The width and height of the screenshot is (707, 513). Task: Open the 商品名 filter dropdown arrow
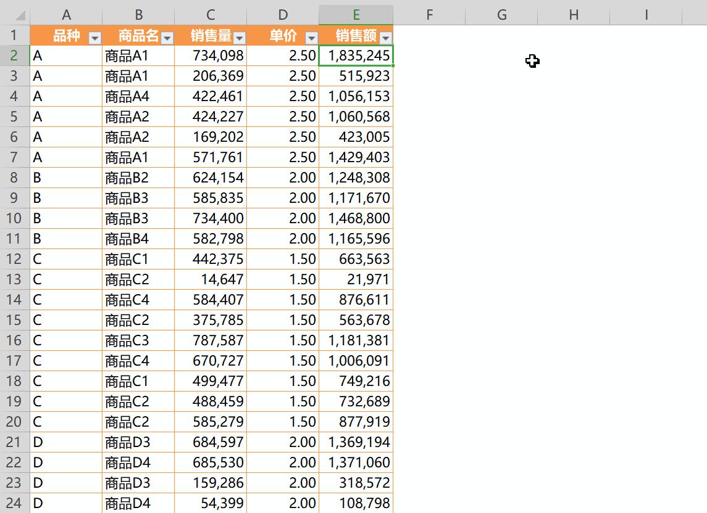pyautogui.click(x=167, y=38)
